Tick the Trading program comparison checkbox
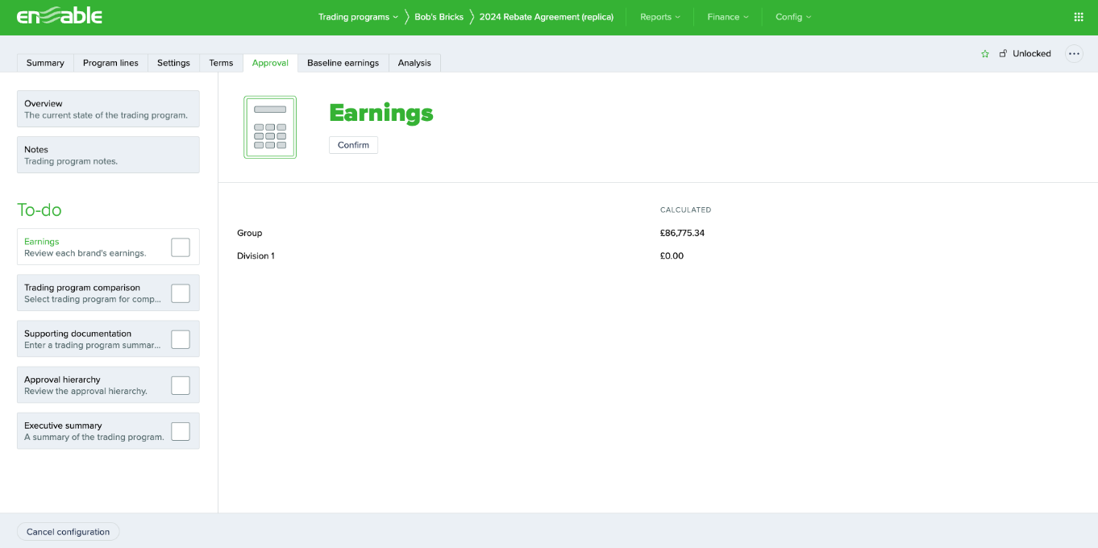The height and width of the screenshot is (548, 1098). pyautogui.click(x=181, y=293)
